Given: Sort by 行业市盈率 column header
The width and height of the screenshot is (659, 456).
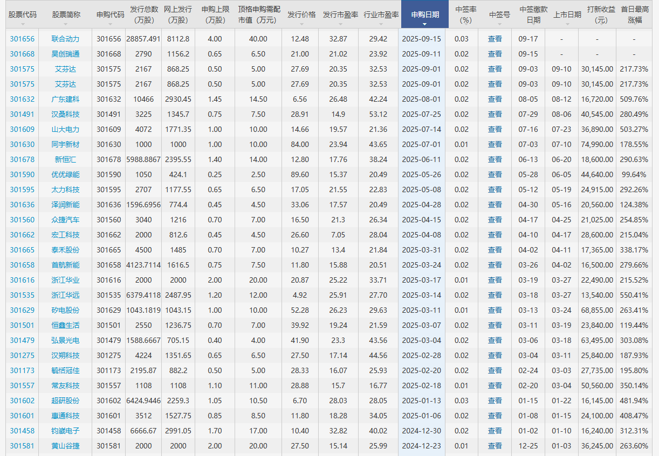Looking at the screenshot, I should pyautogui.click(x=381, y=15).
